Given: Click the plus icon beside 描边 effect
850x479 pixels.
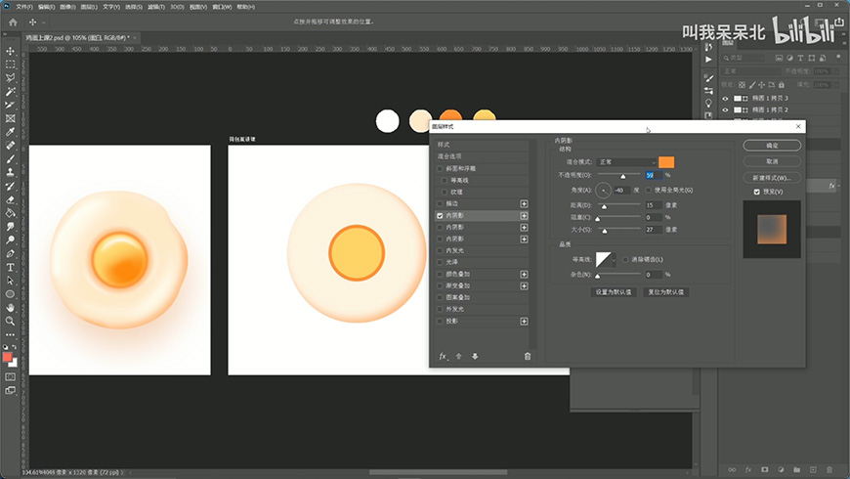Looking at the screenshot, I should (x=524, y=203).
